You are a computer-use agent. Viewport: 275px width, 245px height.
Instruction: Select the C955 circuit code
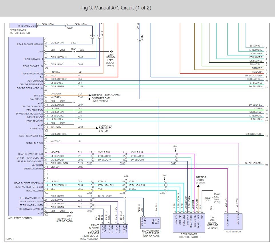point(80,189)
